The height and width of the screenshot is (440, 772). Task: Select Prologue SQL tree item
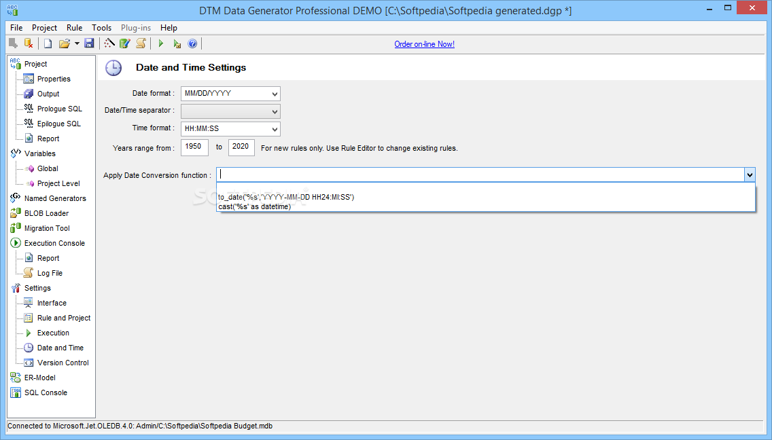click(x=60, y=109)
